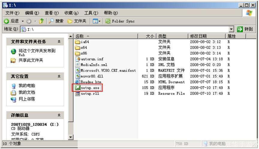Sort files by the Size column header
Viewport: 259px width, 149px height.
(147, 36)
